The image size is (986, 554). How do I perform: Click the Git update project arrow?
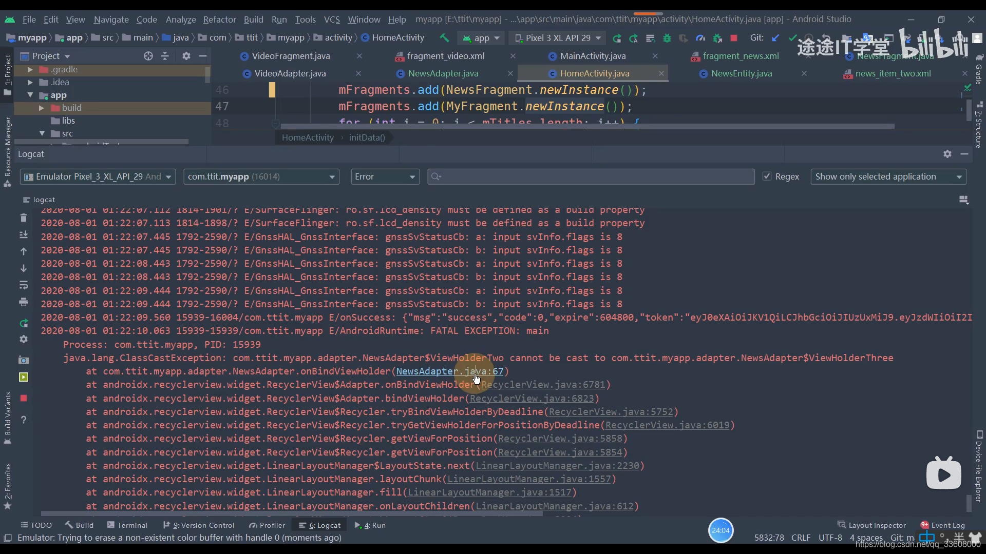point(775,38)
